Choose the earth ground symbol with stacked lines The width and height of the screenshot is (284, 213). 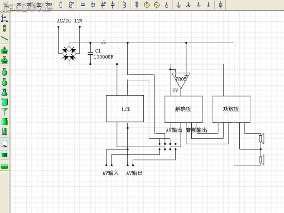click(179, 5)
